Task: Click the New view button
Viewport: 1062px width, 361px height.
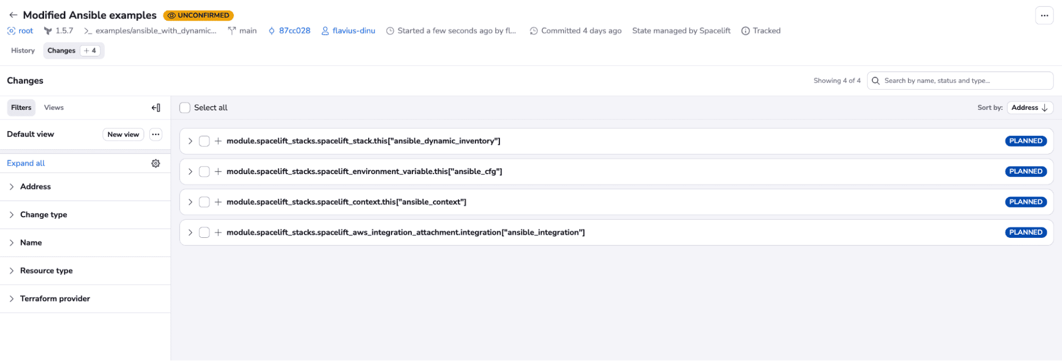Action: pos(123,134)
